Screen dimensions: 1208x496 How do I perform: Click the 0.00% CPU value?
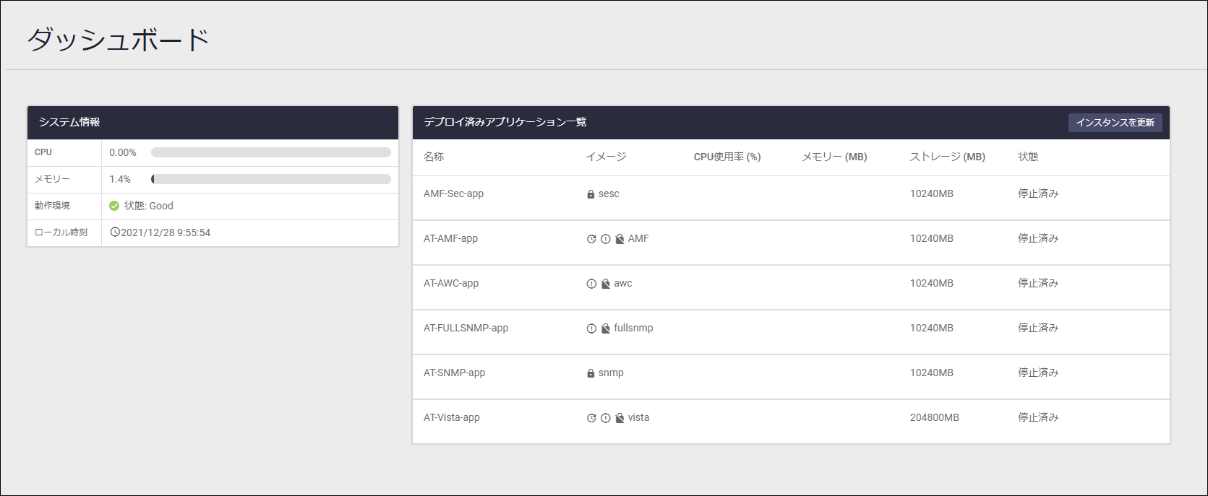[x=123, y=152]
